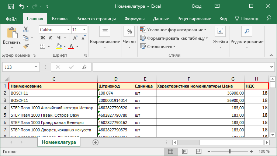This screenshot has height=156, width=277.
Task: Open Стили ячеек menu
Action: [158, 46]
